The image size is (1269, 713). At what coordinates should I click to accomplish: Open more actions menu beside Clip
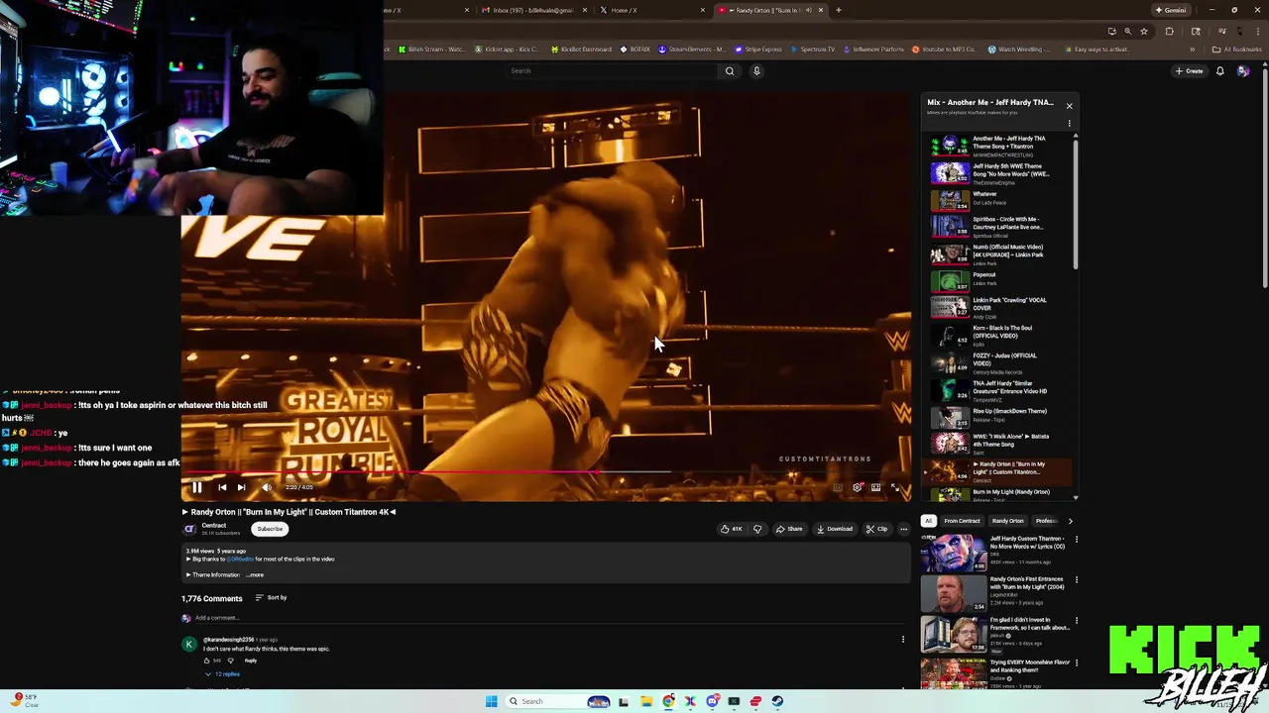903,529
